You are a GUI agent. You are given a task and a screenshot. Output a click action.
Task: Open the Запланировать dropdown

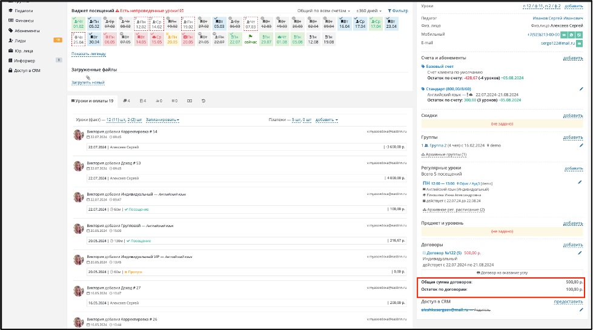coord(162,120)
